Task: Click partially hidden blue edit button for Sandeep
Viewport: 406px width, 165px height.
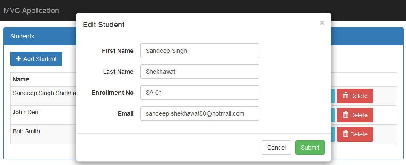Action: click(333, 96)
